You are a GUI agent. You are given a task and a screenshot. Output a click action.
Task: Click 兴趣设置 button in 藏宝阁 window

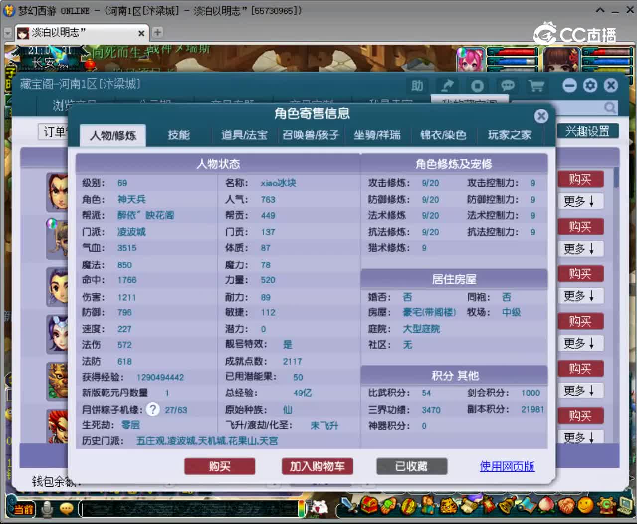(587, 131)
